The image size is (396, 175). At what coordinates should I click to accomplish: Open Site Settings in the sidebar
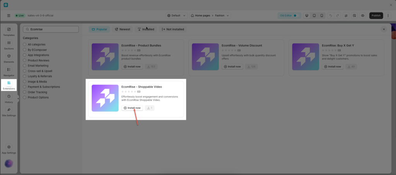point(9,112)
